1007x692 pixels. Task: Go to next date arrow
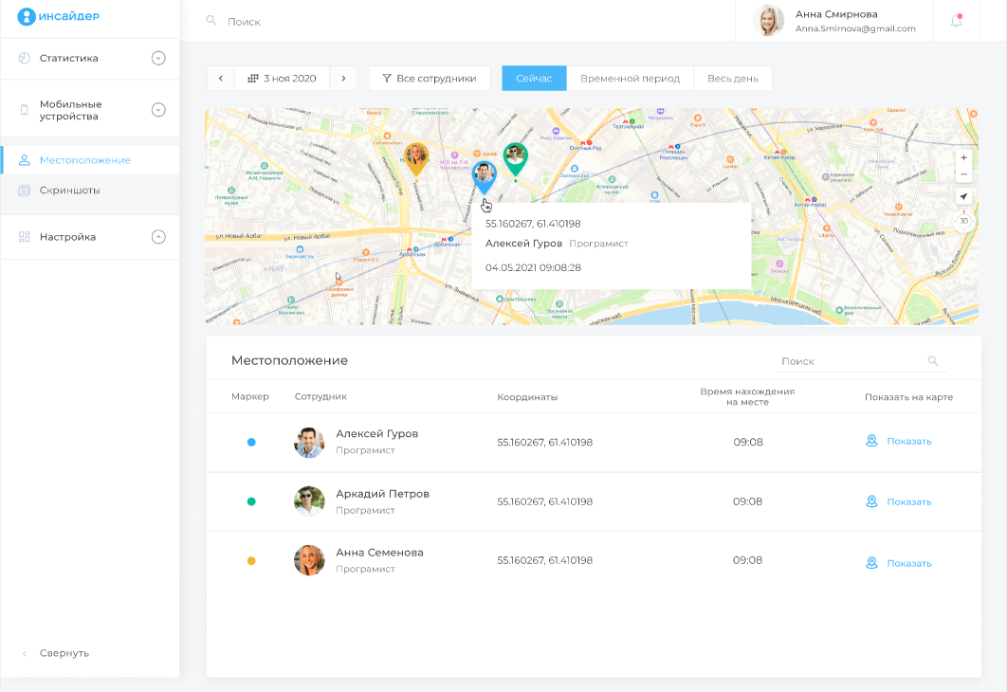point(343,79)
